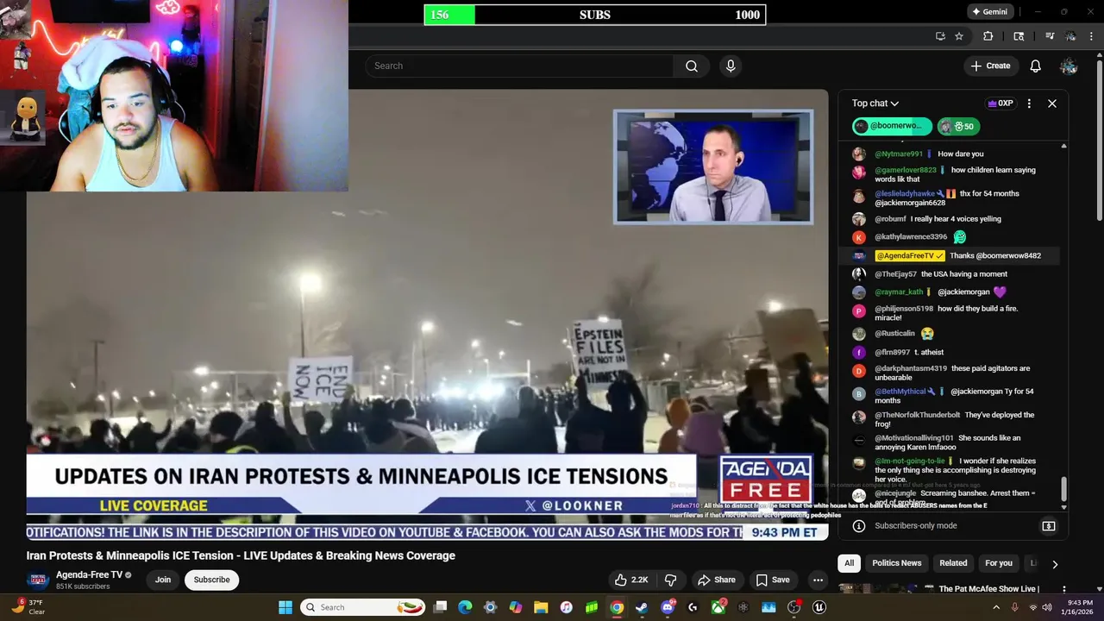Open the YouTube account avatar menu

pos(1069,66)
